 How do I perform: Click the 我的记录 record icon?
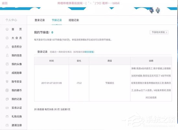coord(7,99)
